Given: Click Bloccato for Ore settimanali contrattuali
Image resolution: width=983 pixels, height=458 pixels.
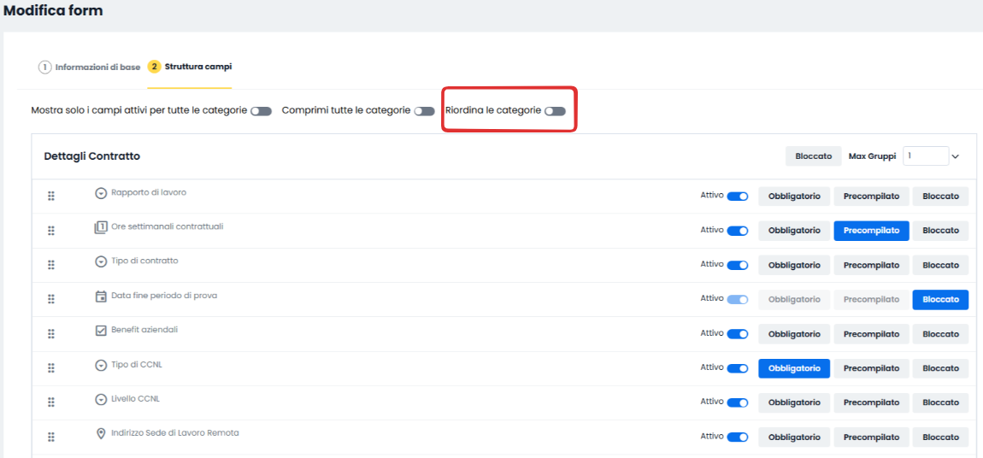Looking at the screenshot, I should (940, 231).
